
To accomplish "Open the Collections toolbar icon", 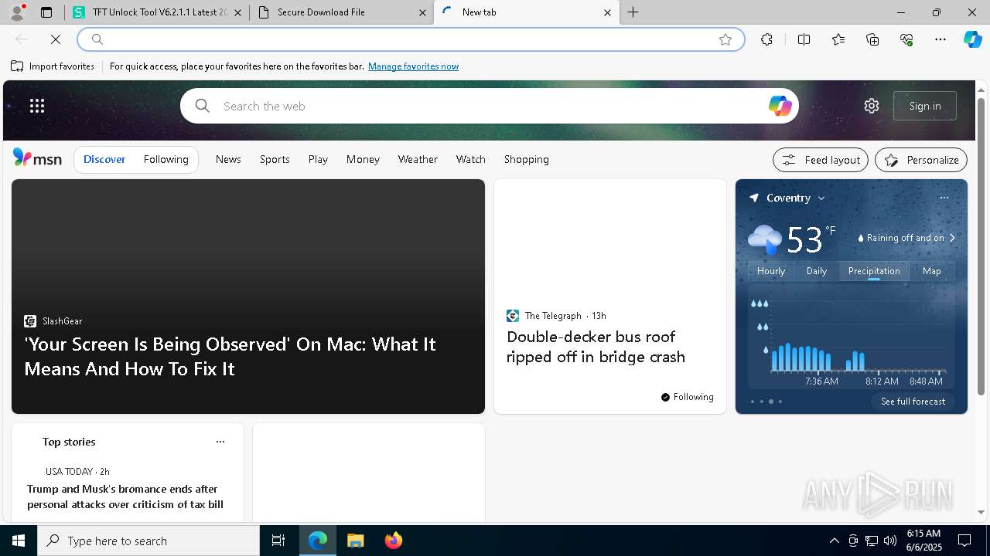I will (x=872, y=39).
